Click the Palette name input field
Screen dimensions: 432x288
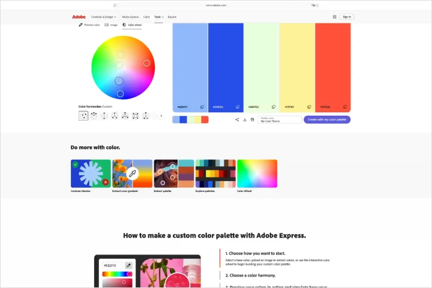(x=280, y=119)
